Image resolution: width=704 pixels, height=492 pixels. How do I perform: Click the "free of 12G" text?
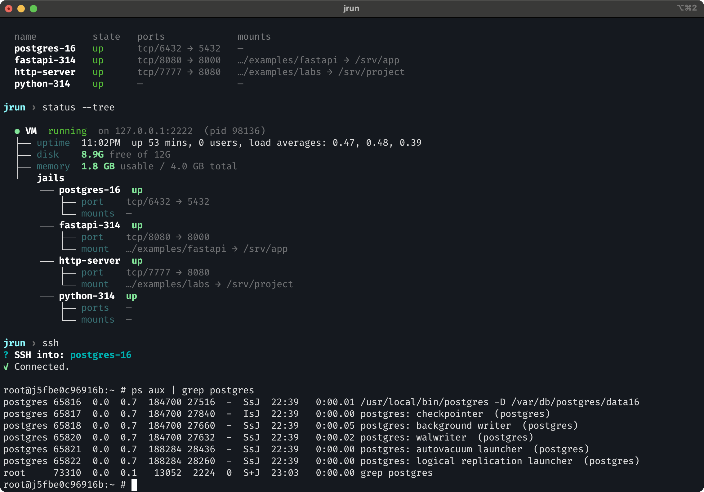pos(140,154)
